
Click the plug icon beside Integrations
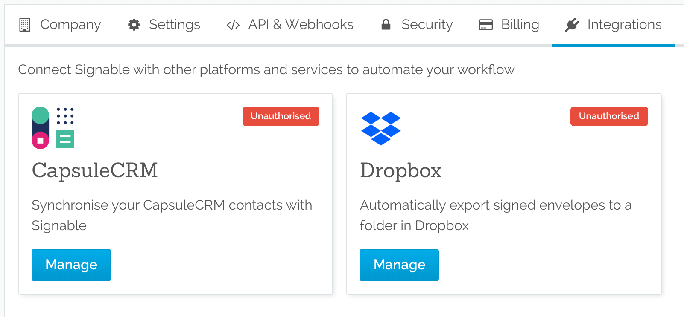[x=572, y=25]
